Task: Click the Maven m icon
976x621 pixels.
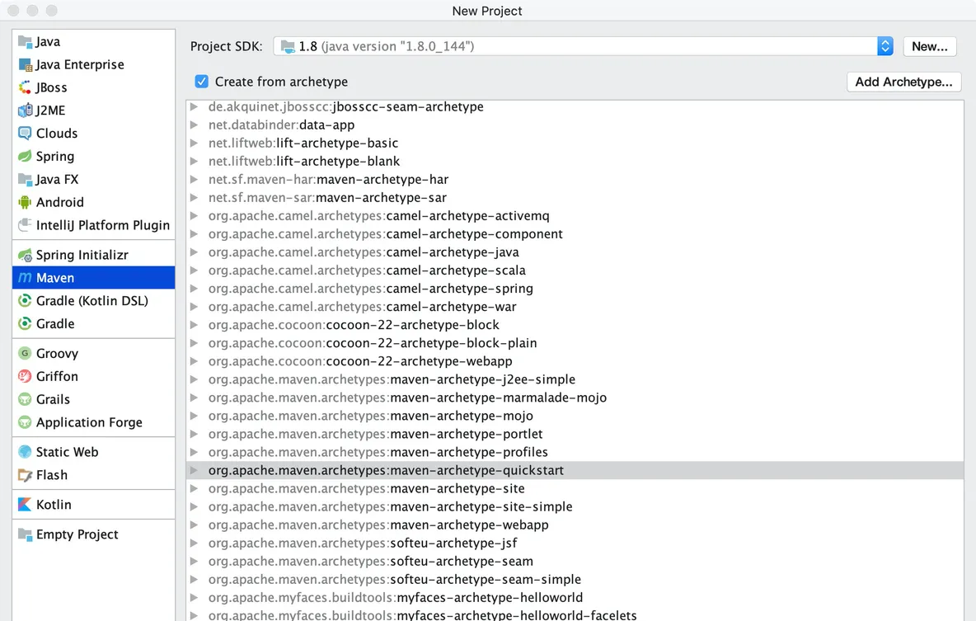Action: click(x=25, y=278)
